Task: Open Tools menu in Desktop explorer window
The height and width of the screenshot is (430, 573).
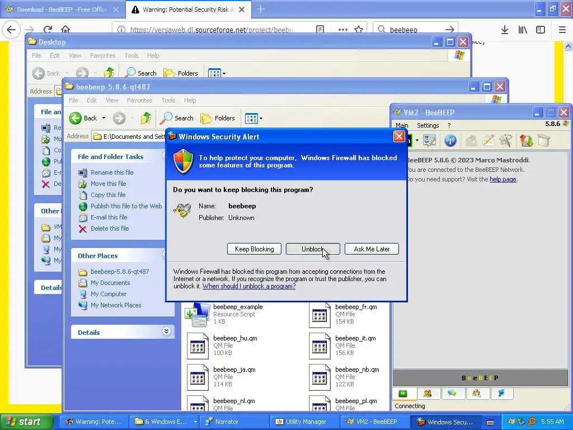Action: tap(131, 55)
